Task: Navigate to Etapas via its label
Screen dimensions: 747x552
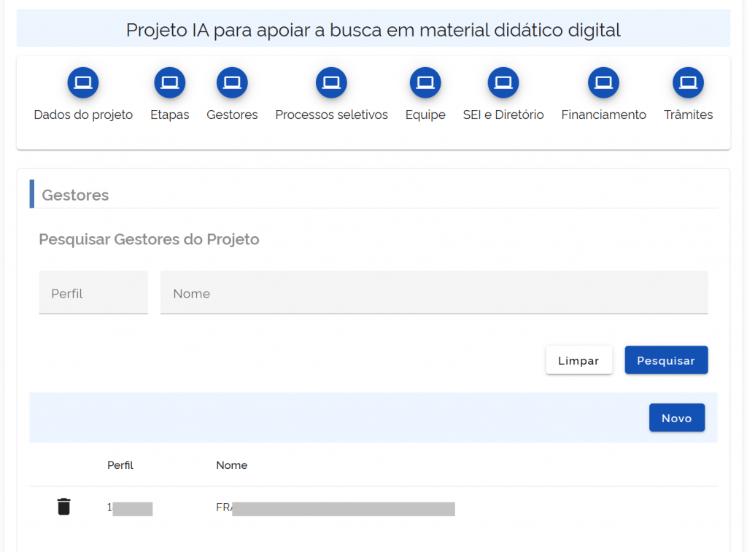Action: pyautogui.click(x=169, y=114)
